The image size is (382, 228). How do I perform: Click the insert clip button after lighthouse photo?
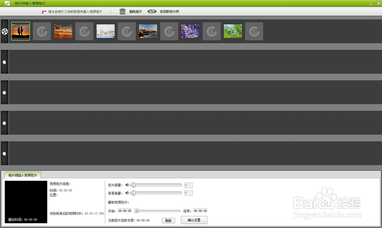pos(169,31)
